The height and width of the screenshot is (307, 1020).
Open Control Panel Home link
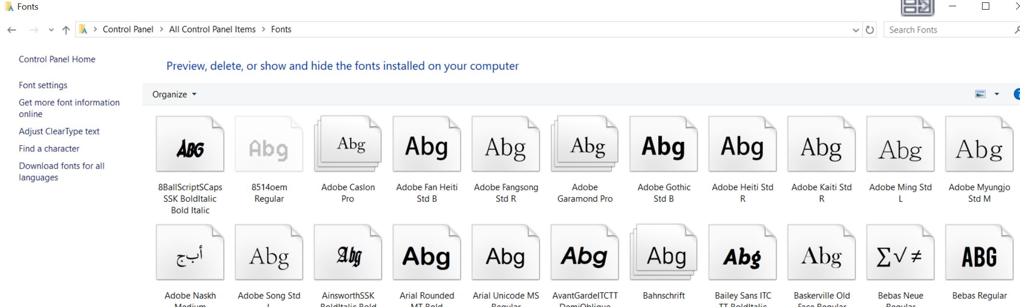point(57,59)
